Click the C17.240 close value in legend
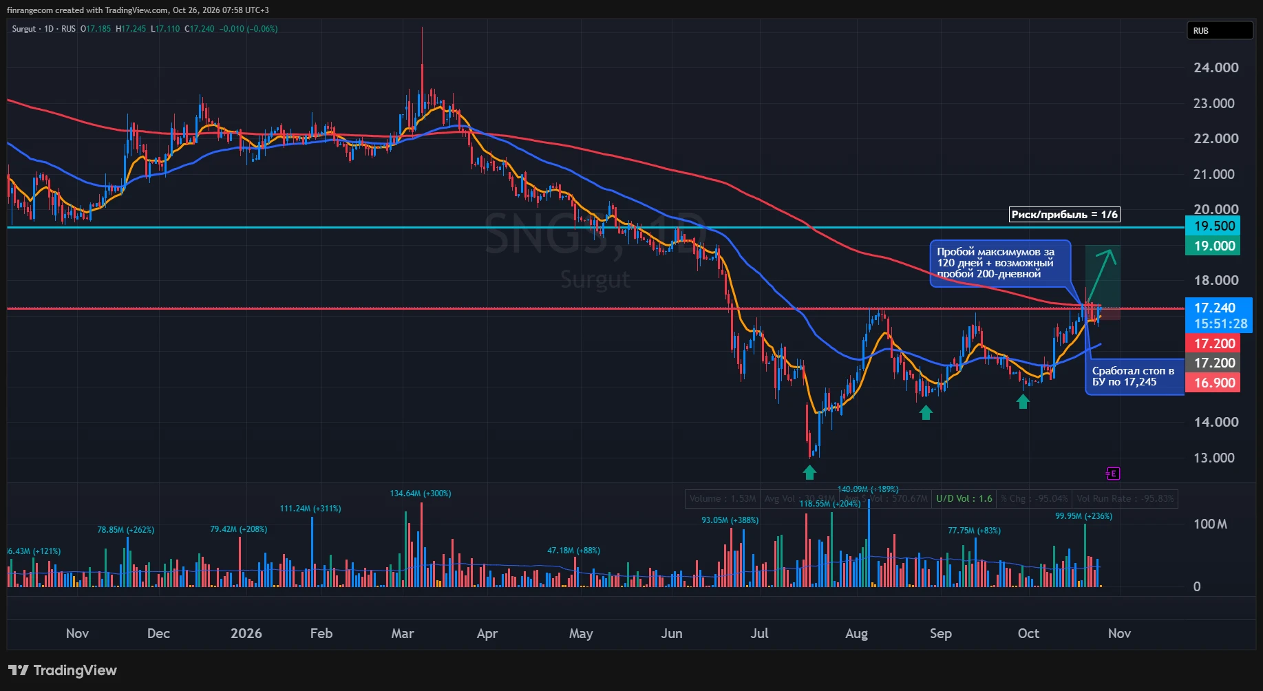The width and height of the screenshot is (1263, 691). [x=200, y=29]
